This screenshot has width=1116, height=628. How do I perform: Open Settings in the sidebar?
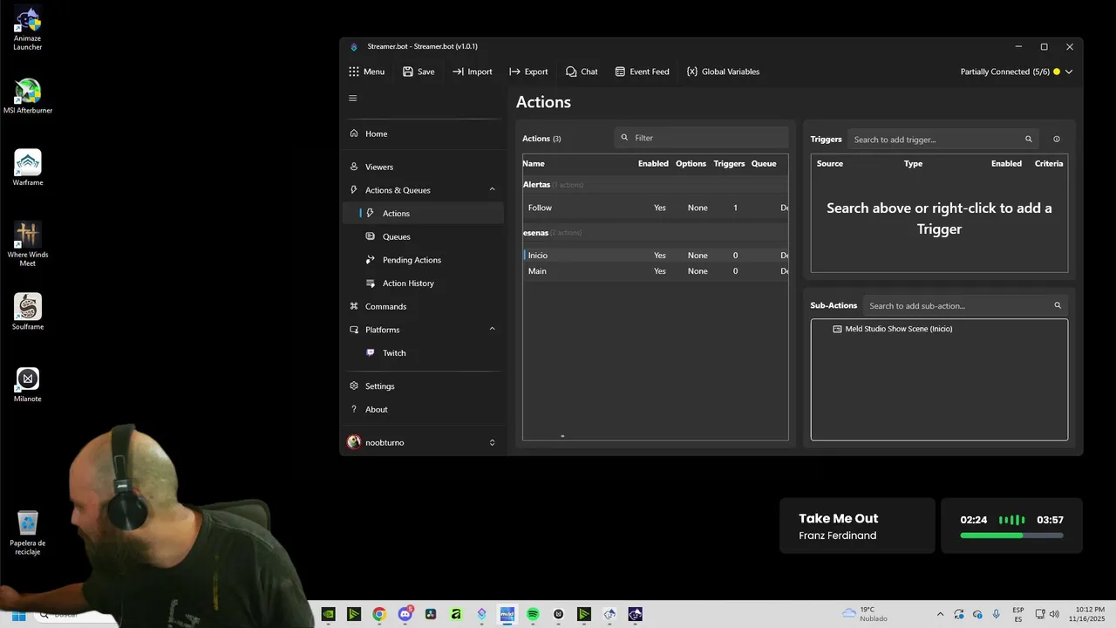click(422, 386)
